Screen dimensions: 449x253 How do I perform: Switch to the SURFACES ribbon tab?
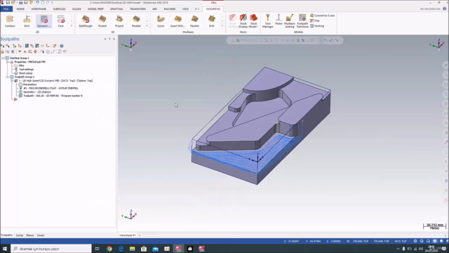(59, 9)
